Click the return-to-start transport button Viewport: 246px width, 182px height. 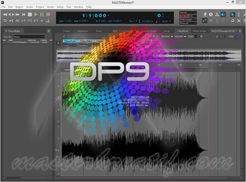tap(23, 15)
